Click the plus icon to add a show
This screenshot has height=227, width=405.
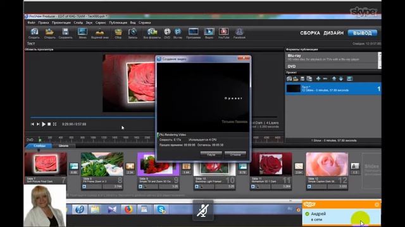[x=318, y=79]
